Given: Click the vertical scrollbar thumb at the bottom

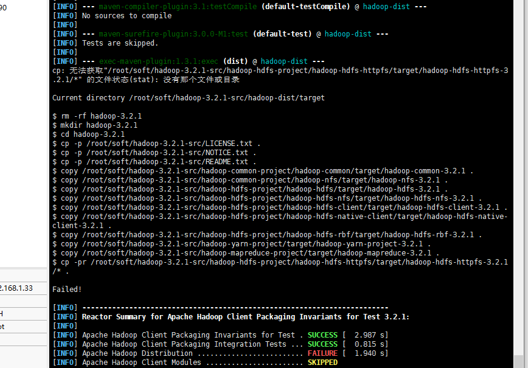Looking at the screenshot, I should (518, 361).
